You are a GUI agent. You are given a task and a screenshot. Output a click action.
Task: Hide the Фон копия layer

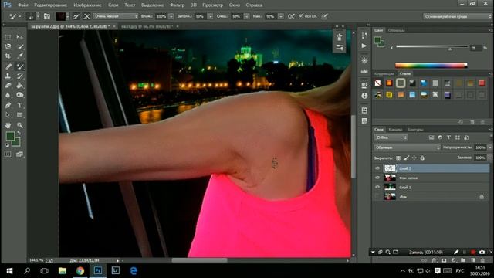point(377,178)
